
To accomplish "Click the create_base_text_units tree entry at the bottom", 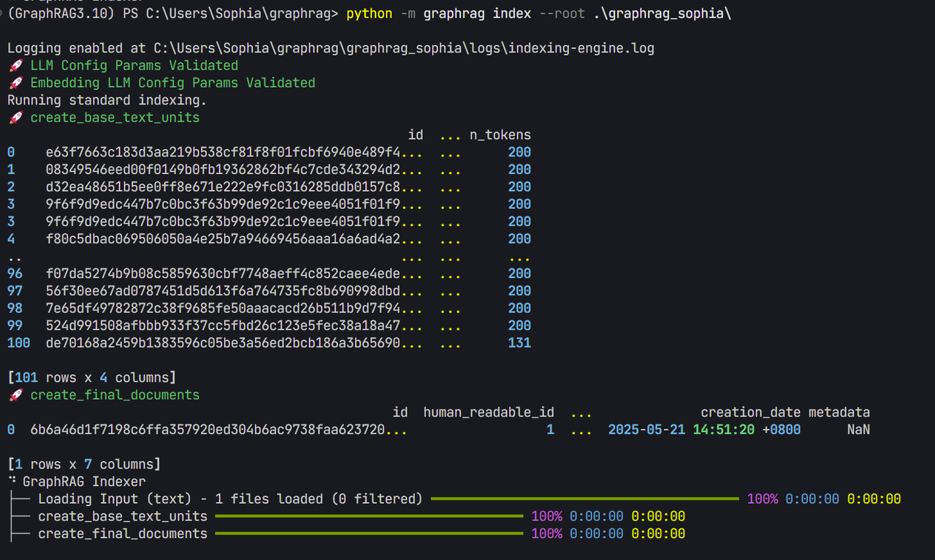I will pos(123,517).
